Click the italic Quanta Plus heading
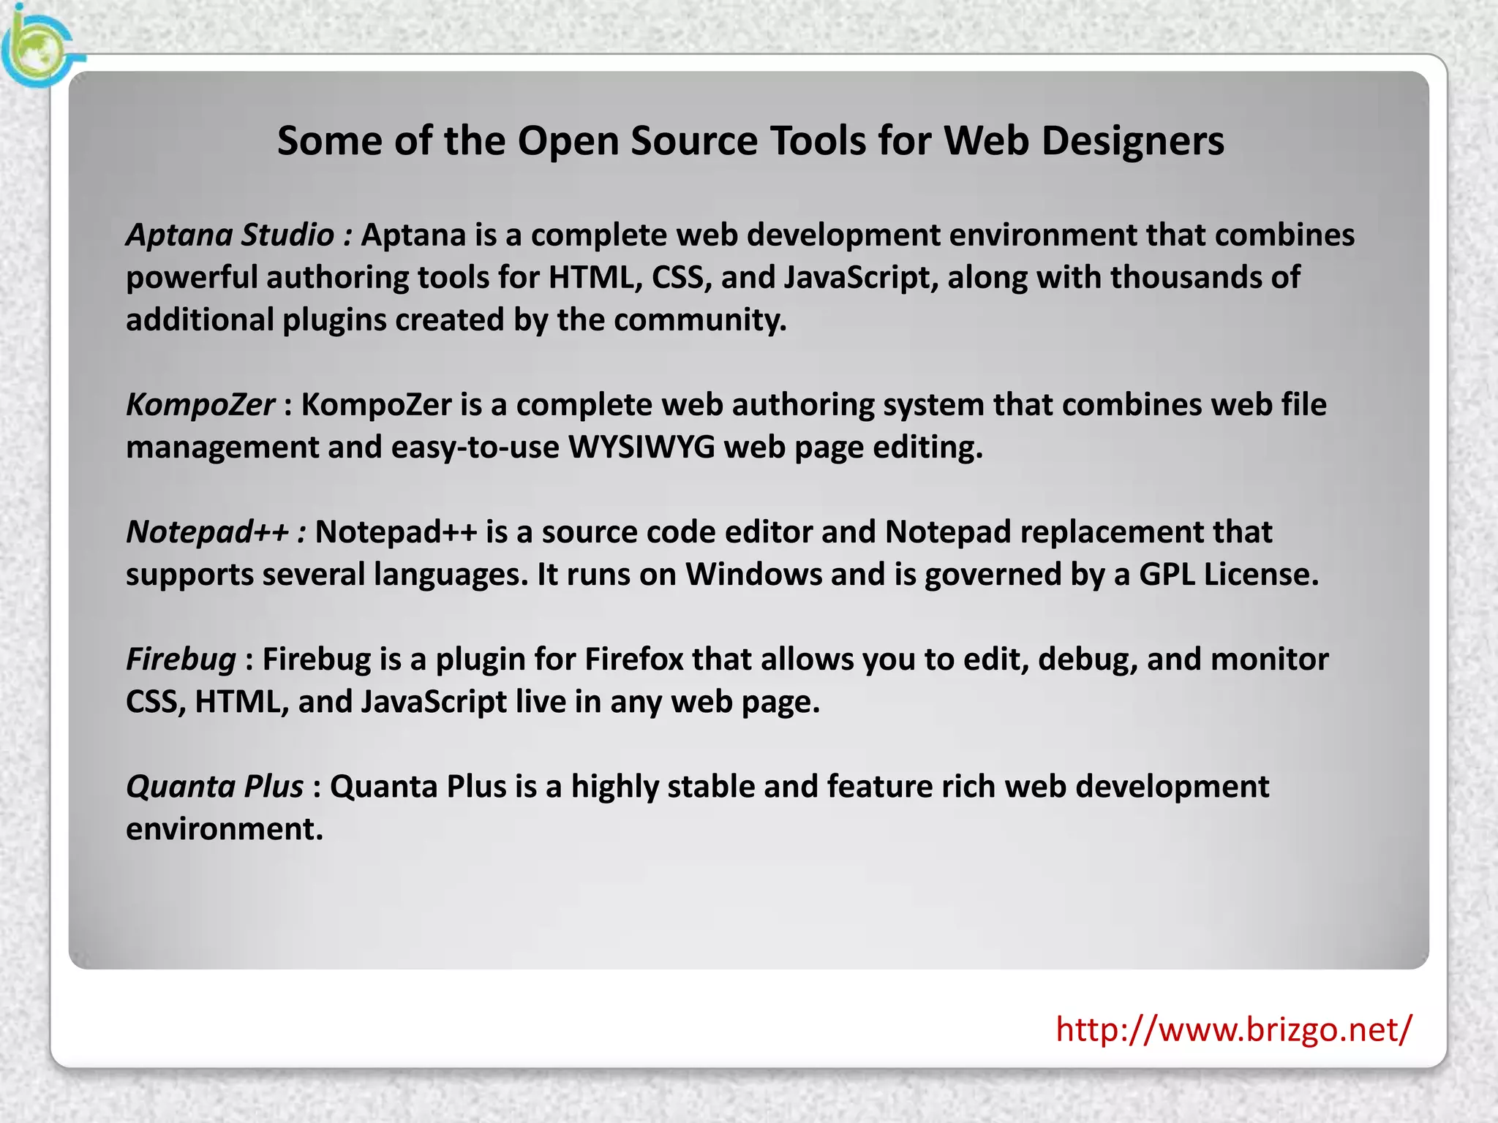This screenshot has width=1498, height=1123. pos(214,787)
